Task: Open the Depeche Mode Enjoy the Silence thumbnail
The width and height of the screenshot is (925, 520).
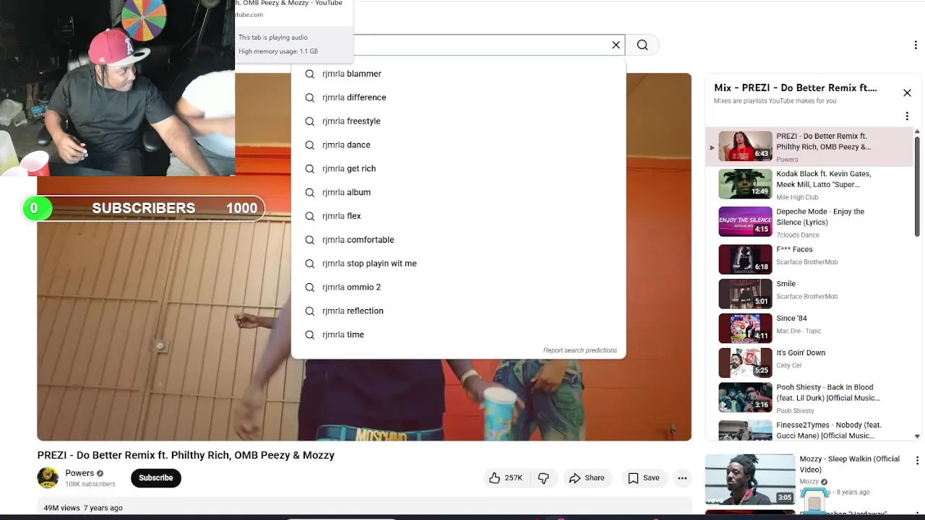Action: click(x=745, y=222)
